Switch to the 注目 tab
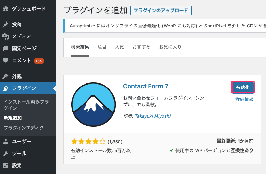This screenshot has width=266, height=174. point(102,47)
